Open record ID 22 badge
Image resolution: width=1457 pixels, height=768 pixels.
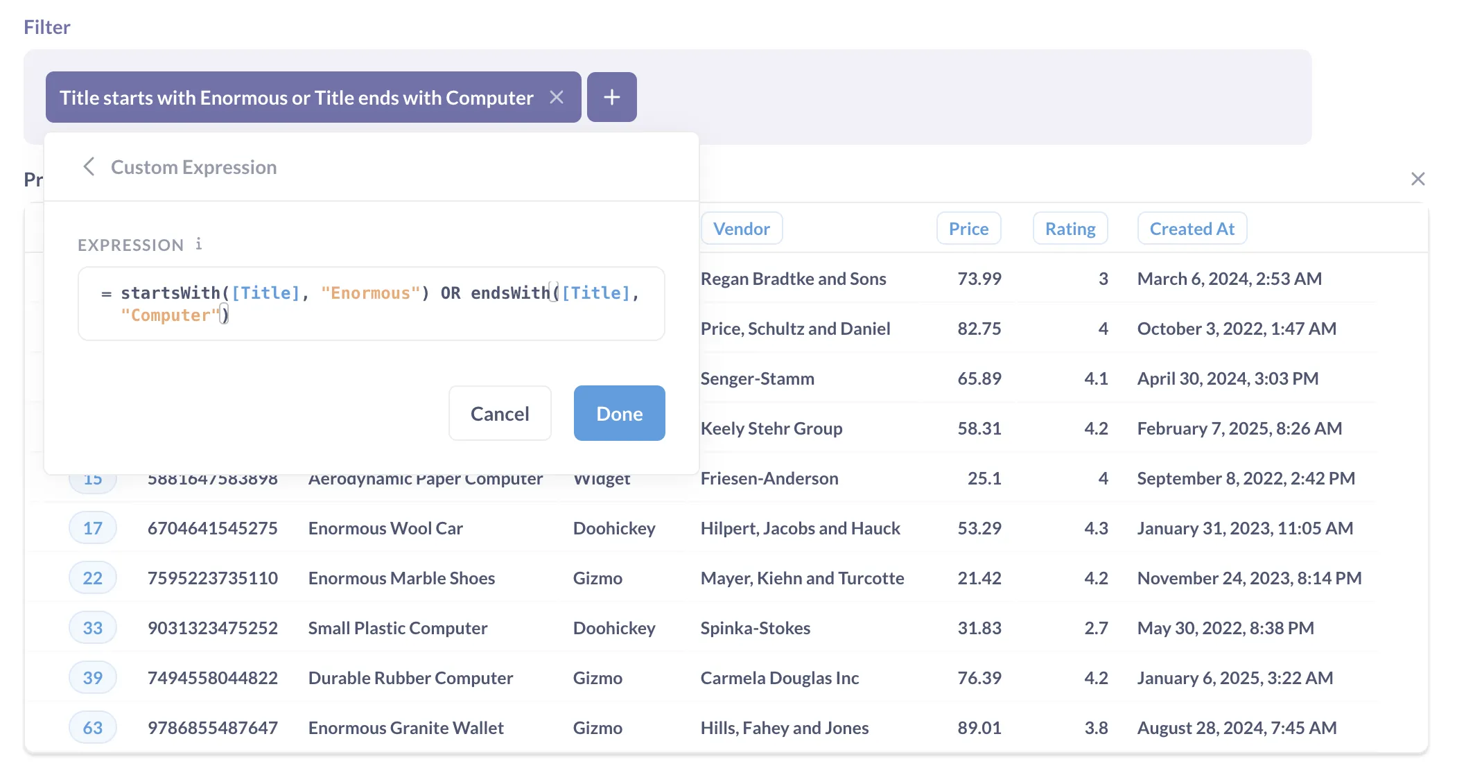click(x=93, y=578)
